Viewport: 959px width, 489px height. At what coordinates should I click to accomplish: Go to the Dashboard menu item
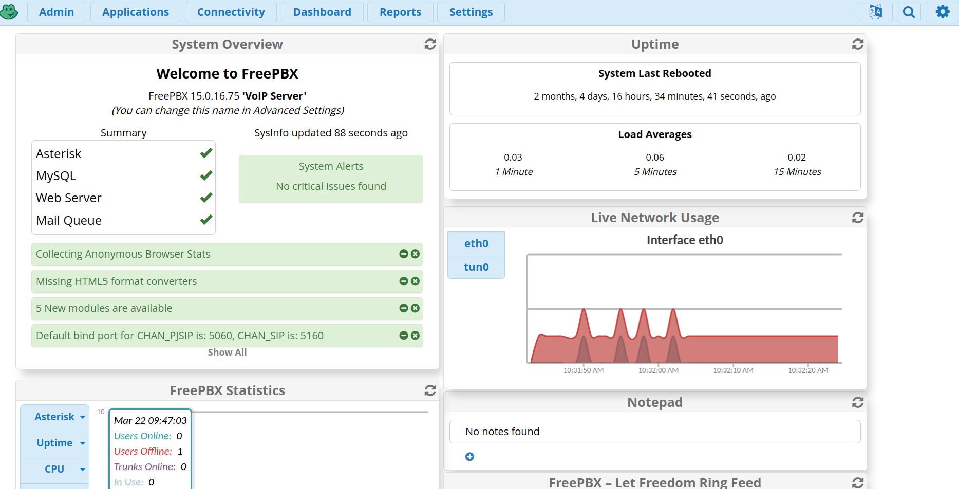322,12
